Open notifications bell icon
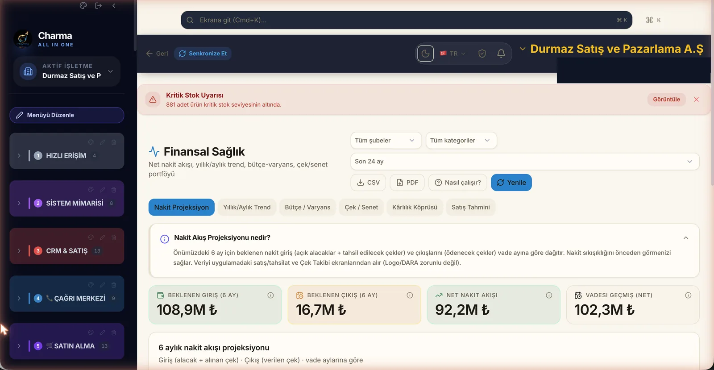This screenshot has height=370, width=714. [501, 54]
